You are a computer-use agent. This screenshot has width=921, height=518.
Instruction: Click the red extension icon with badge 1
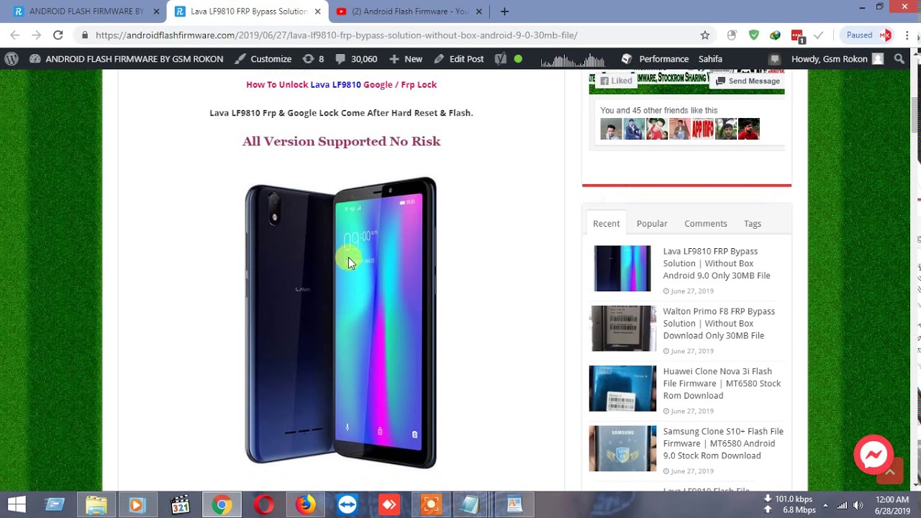[797, 36]
